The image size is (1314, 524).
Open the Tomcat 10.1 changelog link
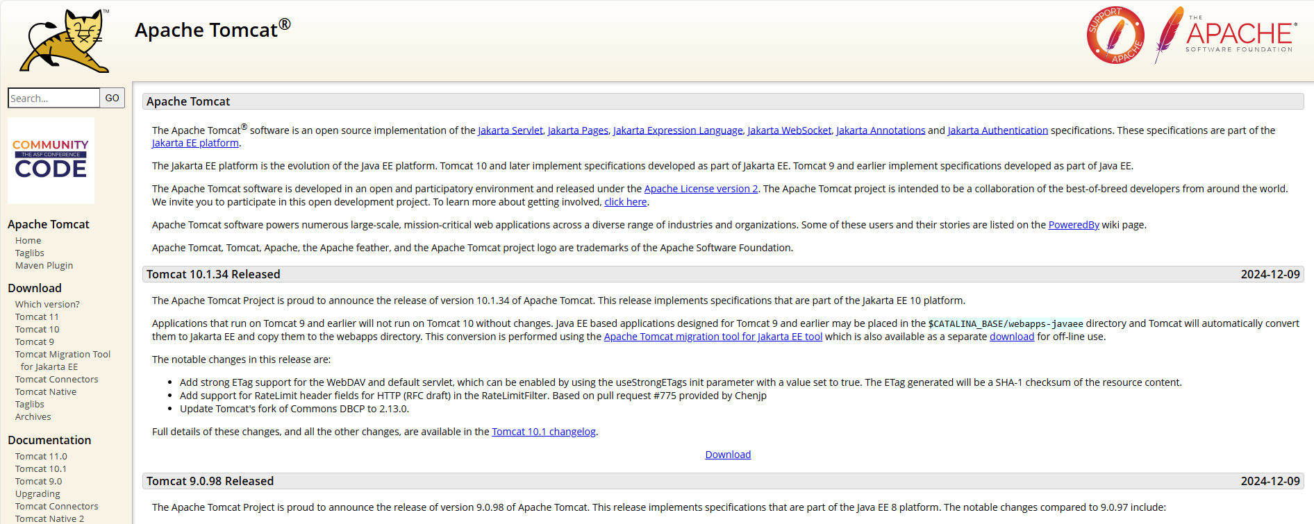coord(544,432)
